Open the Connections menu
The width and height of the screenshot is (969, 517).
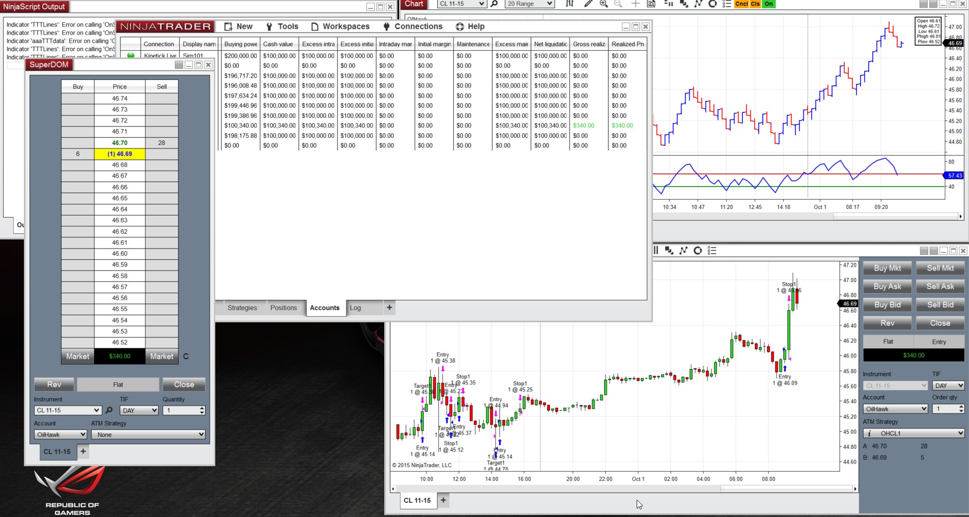pyautogui.click(x=413, y=26)
